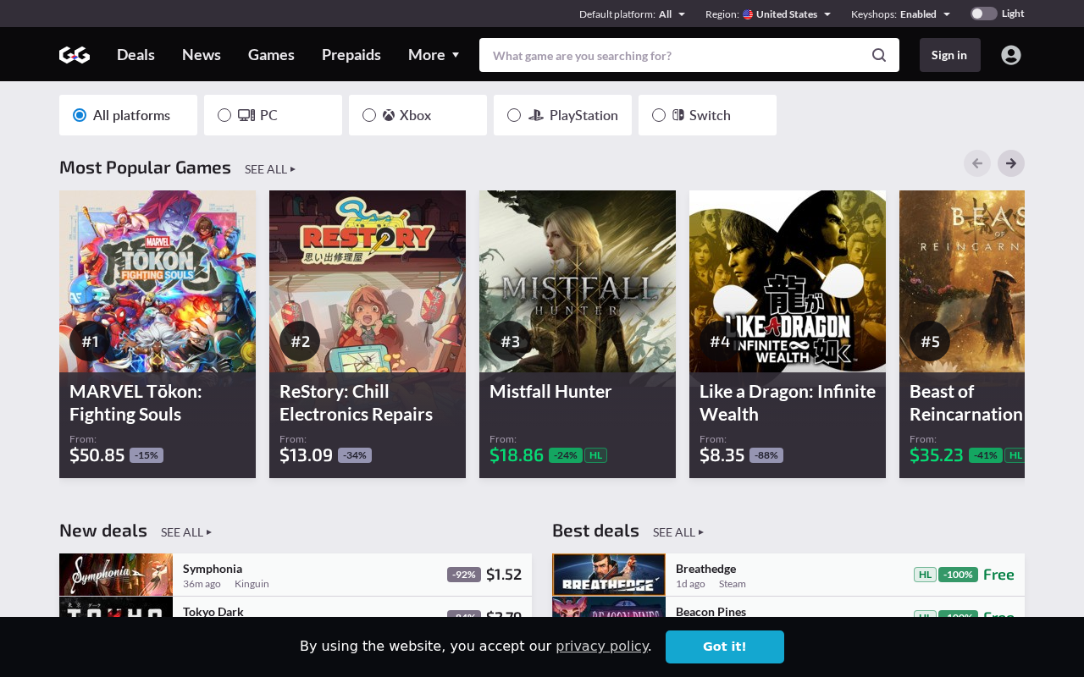The image size is (1084, 677).
Task: Open the Mistfall Hunter cover image
Action: [x=578, y=281]
